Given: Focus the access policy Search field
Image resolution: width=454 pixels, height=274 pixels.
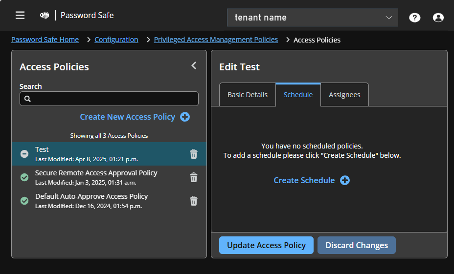Looking at the screenshot, I should tap(109, 99).
